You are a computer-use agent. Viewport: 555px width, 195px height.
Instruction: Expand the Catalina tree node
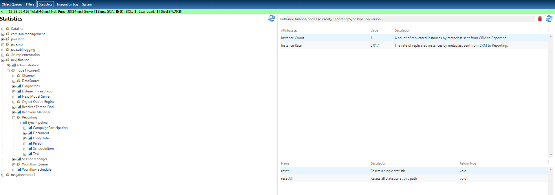pyautogui.click(x=3, y=29)
